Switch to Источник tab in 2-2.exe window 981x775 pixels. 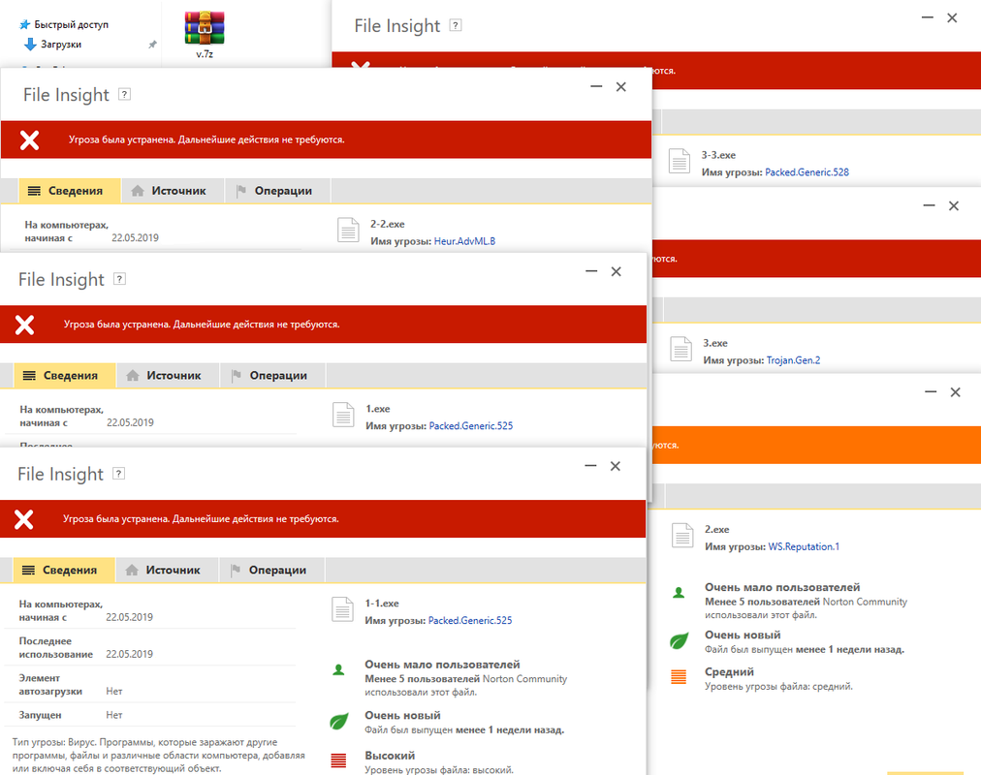point(174,191)
